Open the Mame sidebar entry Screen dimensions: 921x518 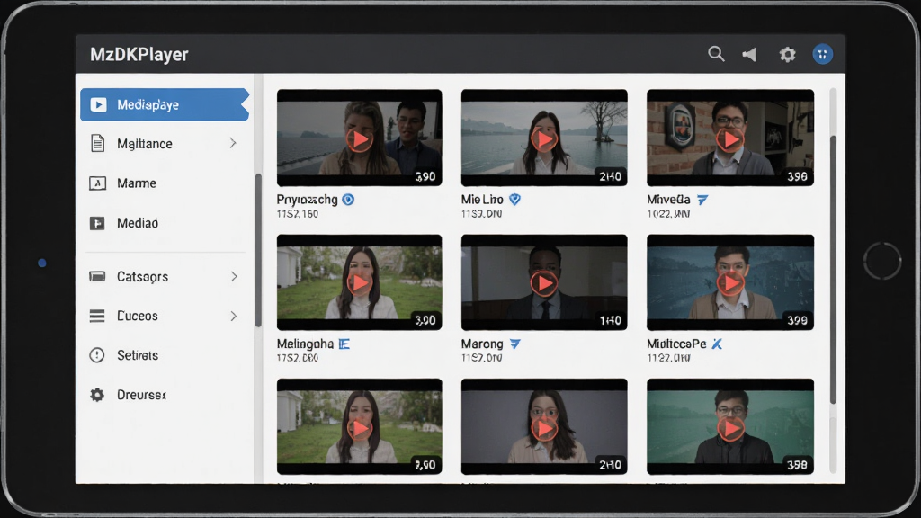(x=165, y=183)
